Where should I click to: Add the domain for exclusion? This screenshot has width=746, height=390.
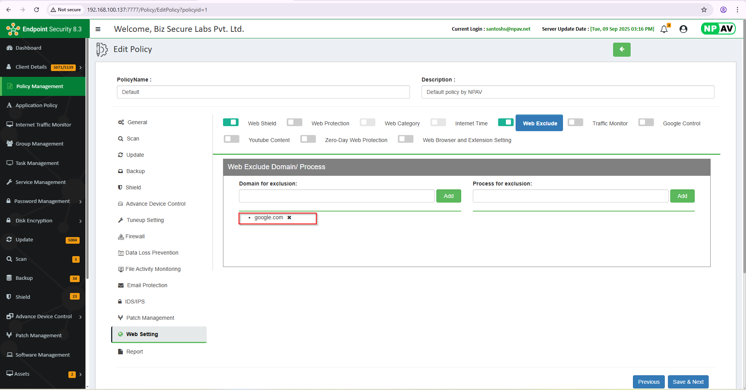point(448,196)
